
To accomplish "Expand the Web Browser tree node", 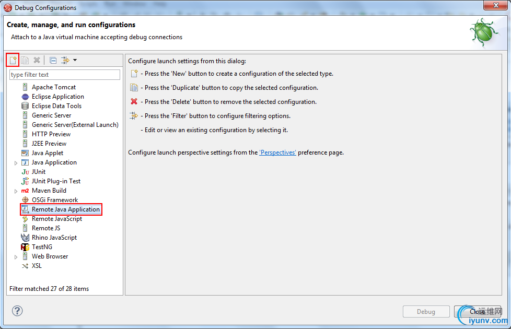I will coord(16,257).
